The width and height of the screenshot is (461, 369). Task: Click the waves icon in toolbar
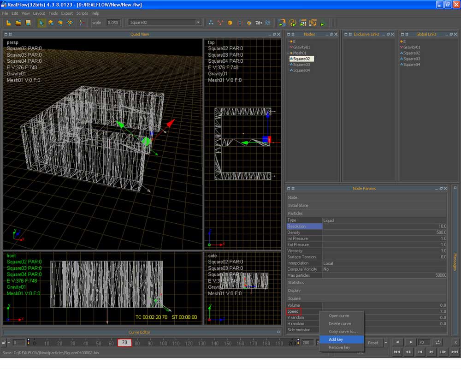(268, 23)
